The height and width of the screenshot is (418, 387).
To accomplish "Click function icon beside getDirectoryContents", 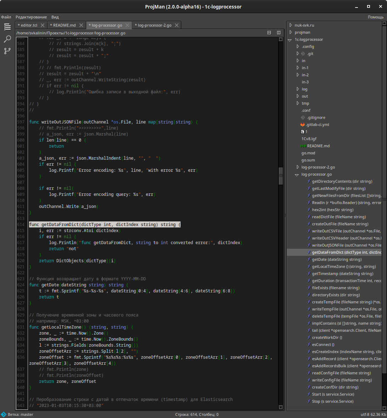I will point(309,181).
